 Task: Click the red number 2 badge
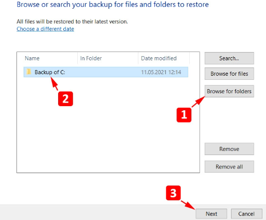point(65,99)
